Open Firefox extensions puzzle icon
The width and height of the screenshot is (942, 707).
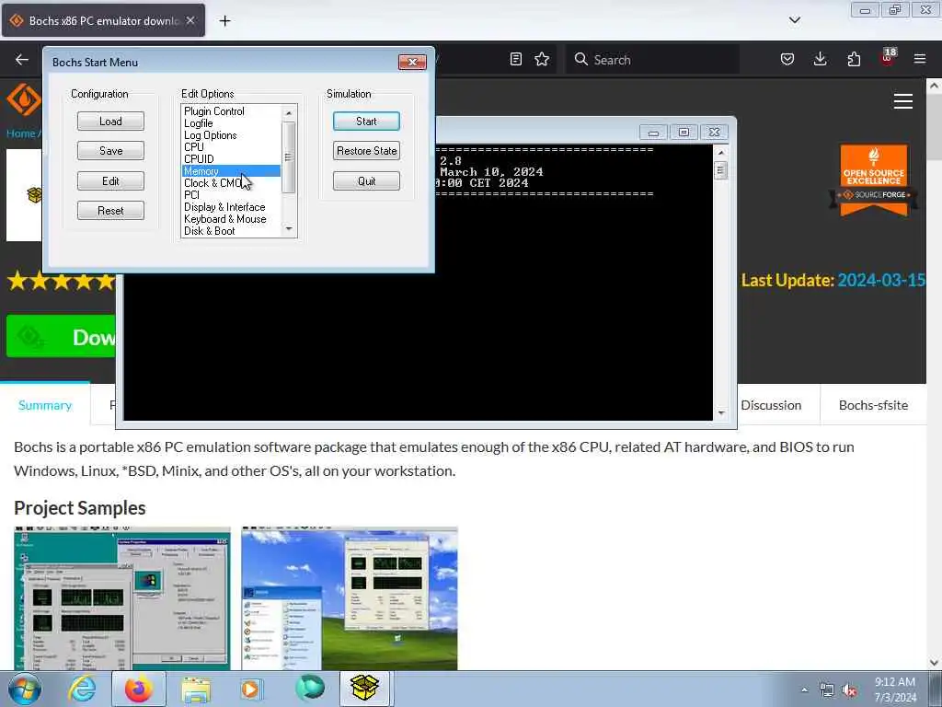pyautogui.click(x=854, y=59)
